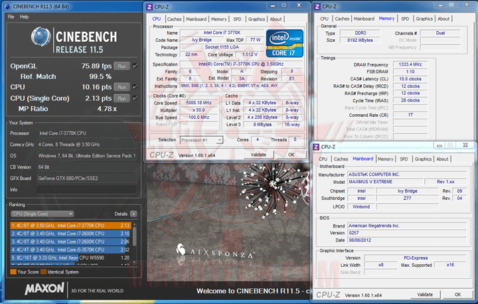
Task: Switch to Caches tab in CPU window
Action: (x=175, y=19)
